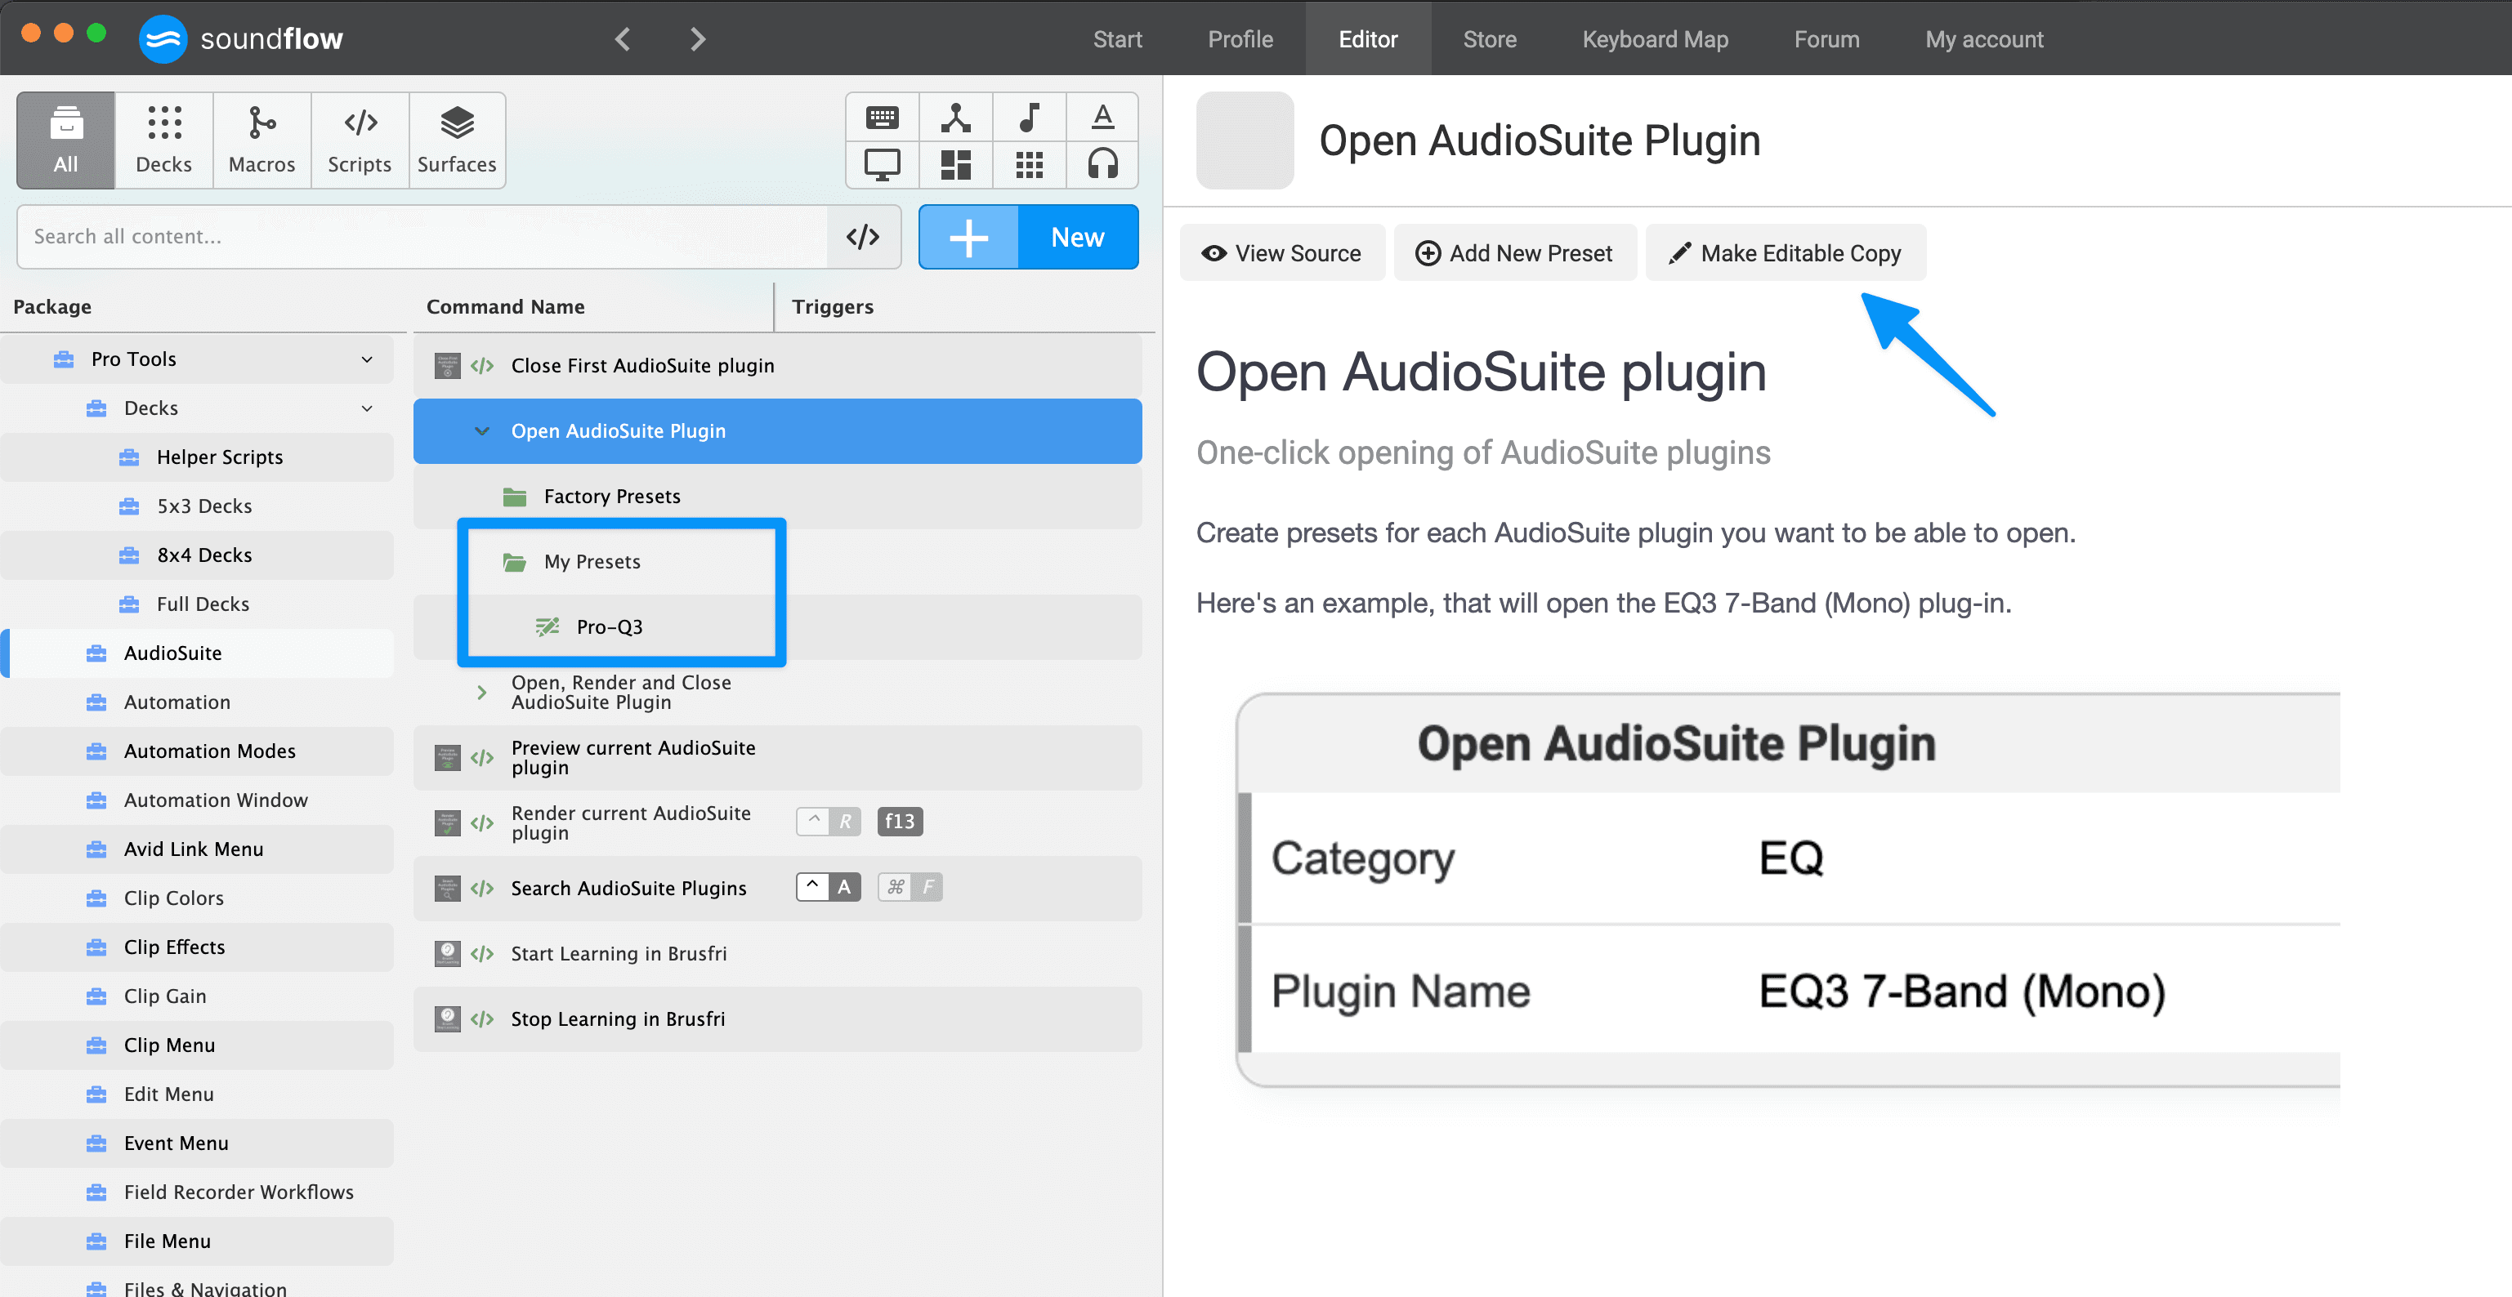Screen dimensions: 2512x1297
Task: Filter by Scripts
Action: coord(359,140)
